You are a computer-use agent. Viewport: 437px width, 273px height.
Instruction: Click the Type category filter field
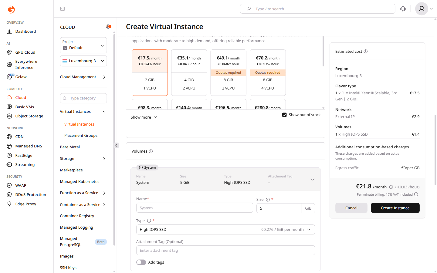[x=83, y=98]
